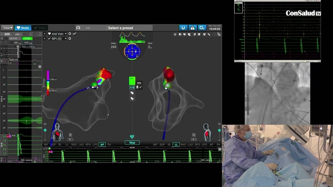This screenshot has height=187, width=333.
Task: Switch to the Treat tab
Action: coord(40,28)
